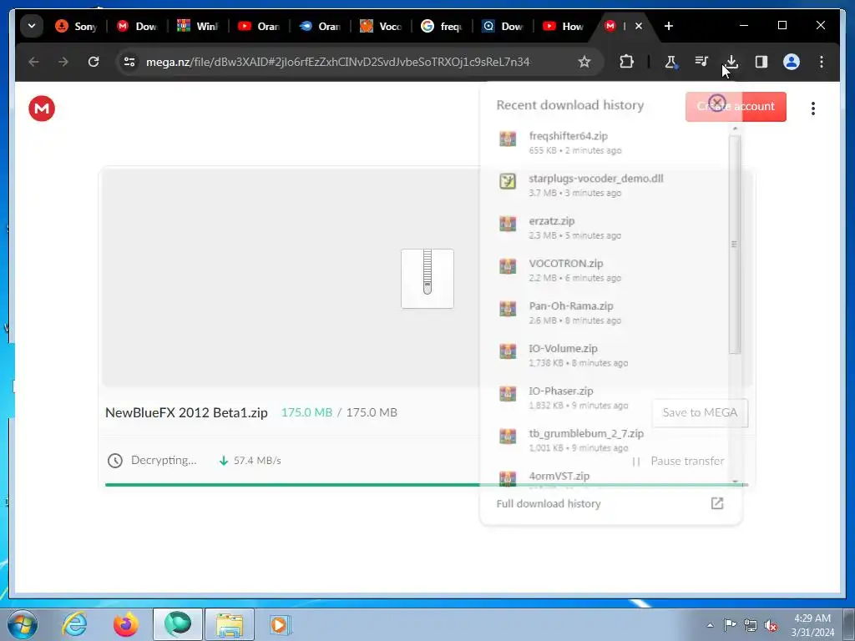Close the current MEGA tab
Screen dimensions: 855x641
[x=639, y=26]
